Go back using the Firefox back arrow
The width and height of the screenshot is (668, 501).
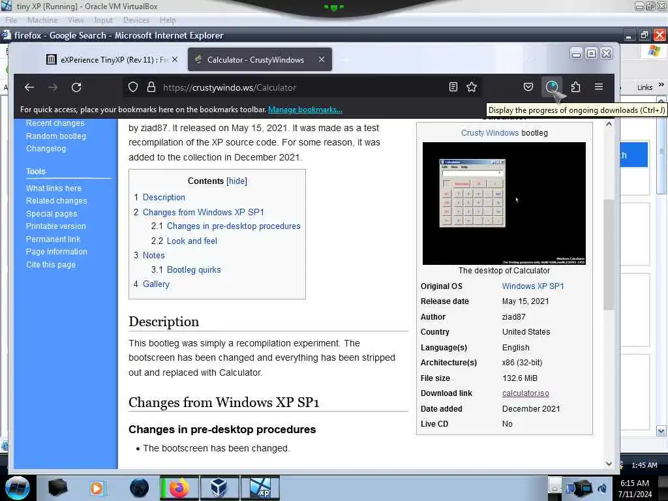pyautogui.click(x=29, y=87)
